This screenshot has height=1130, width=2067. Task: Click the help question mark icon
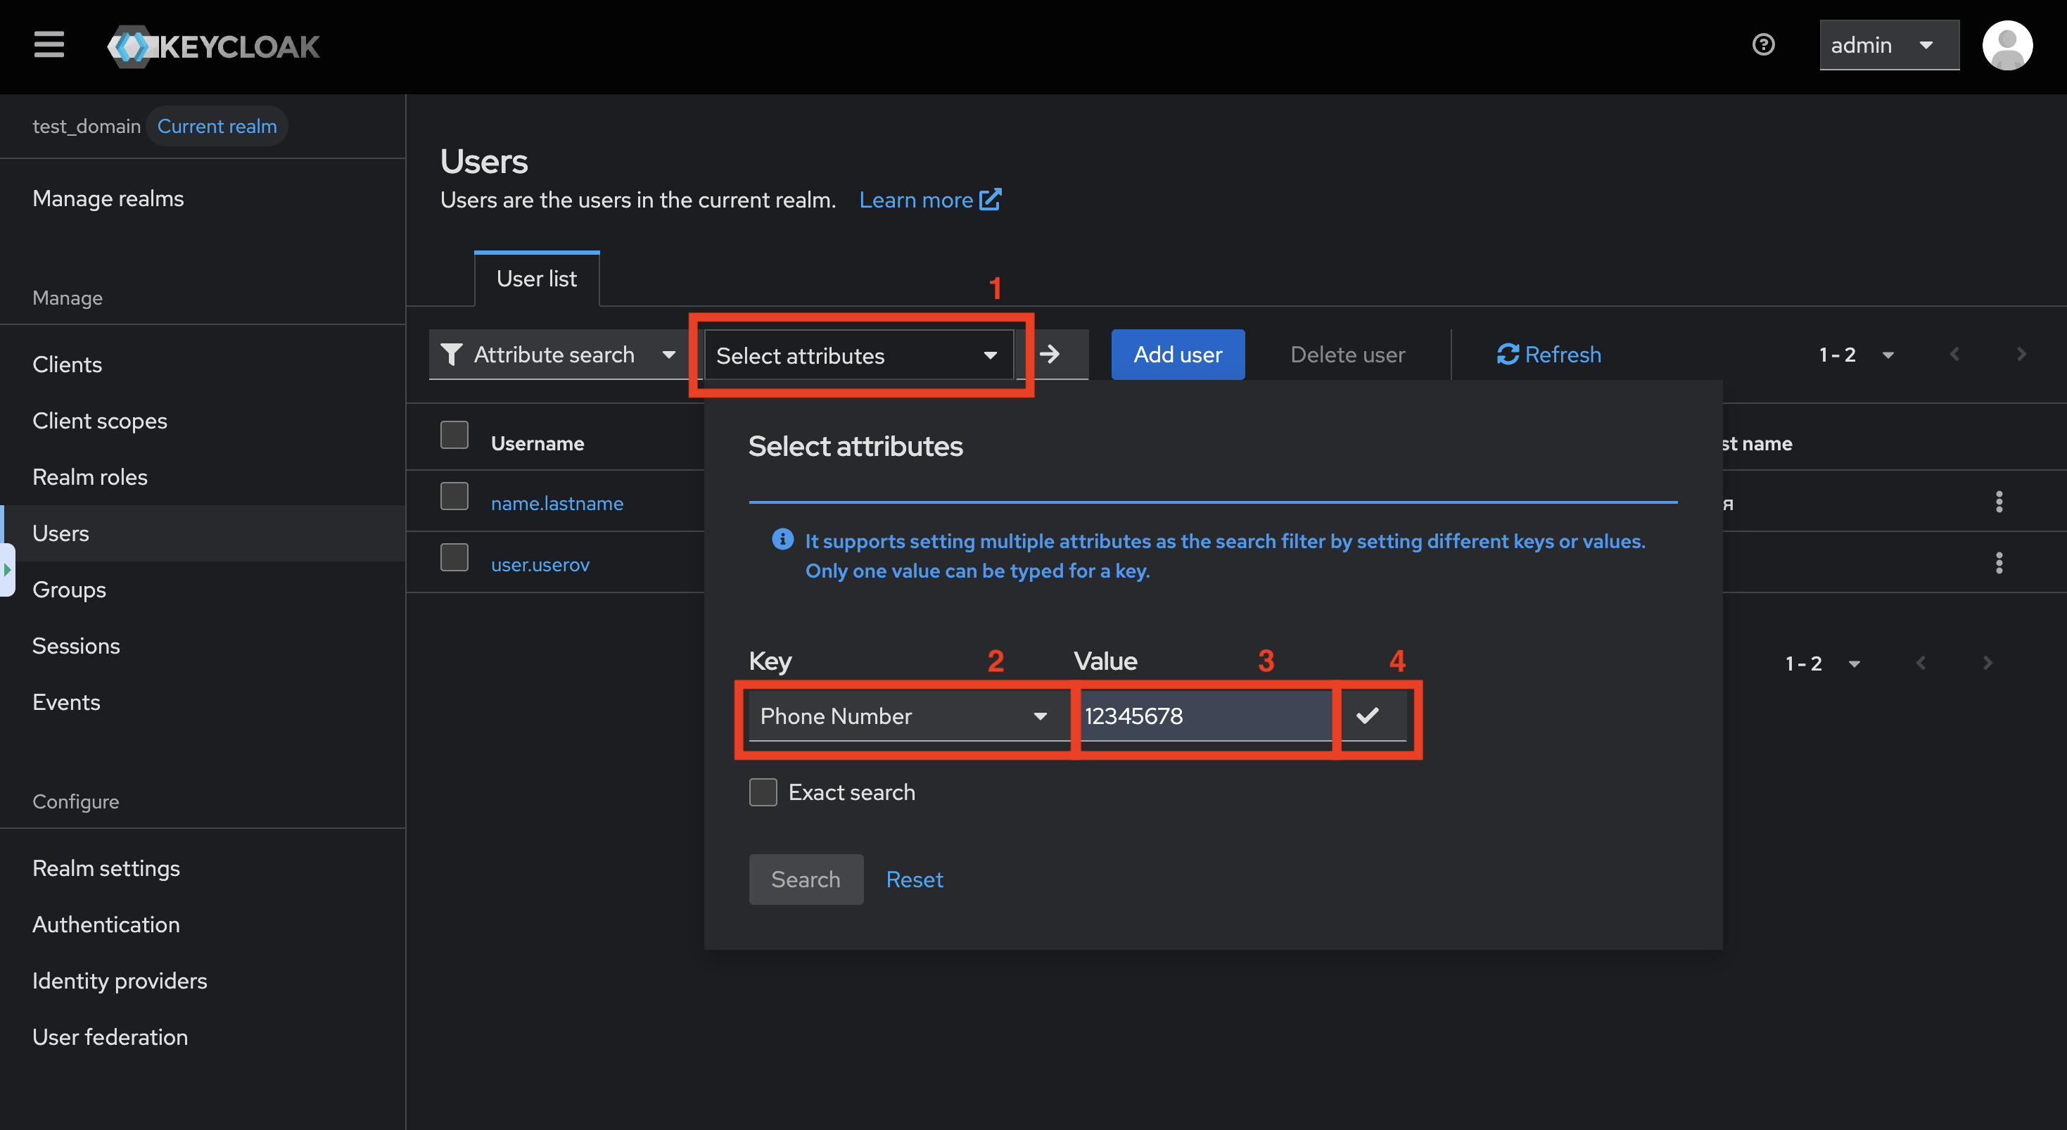tap(1763, 45)
